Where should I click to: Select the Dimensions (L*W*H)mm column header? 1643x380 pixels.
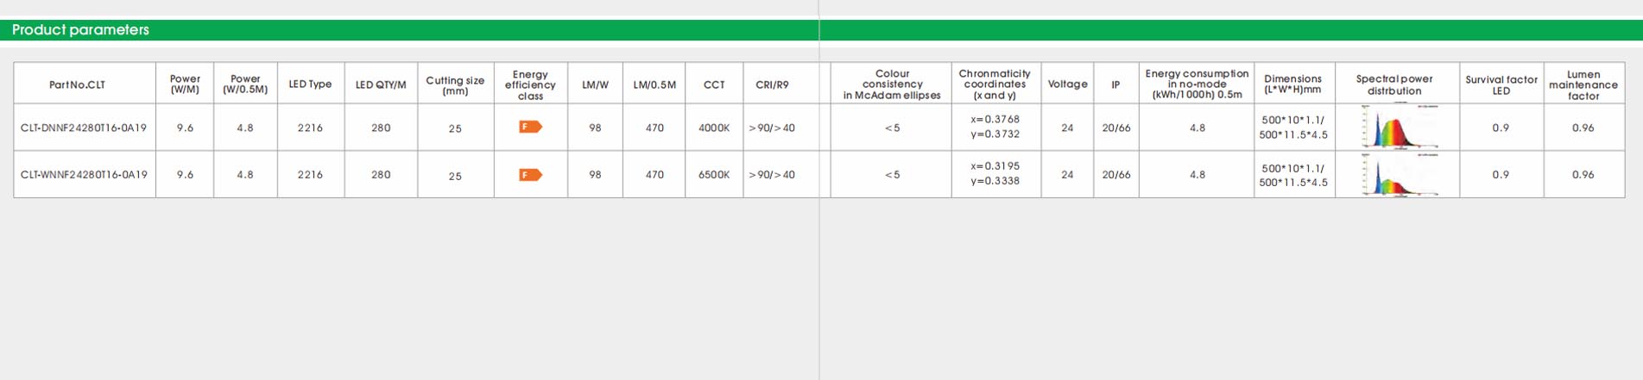pos(1292,84)
